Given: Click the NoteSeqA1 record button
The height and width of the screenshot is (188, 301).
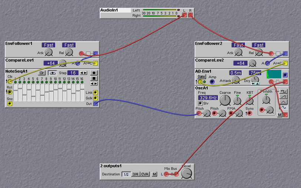Looking at the screenshot, I should 94,73.
